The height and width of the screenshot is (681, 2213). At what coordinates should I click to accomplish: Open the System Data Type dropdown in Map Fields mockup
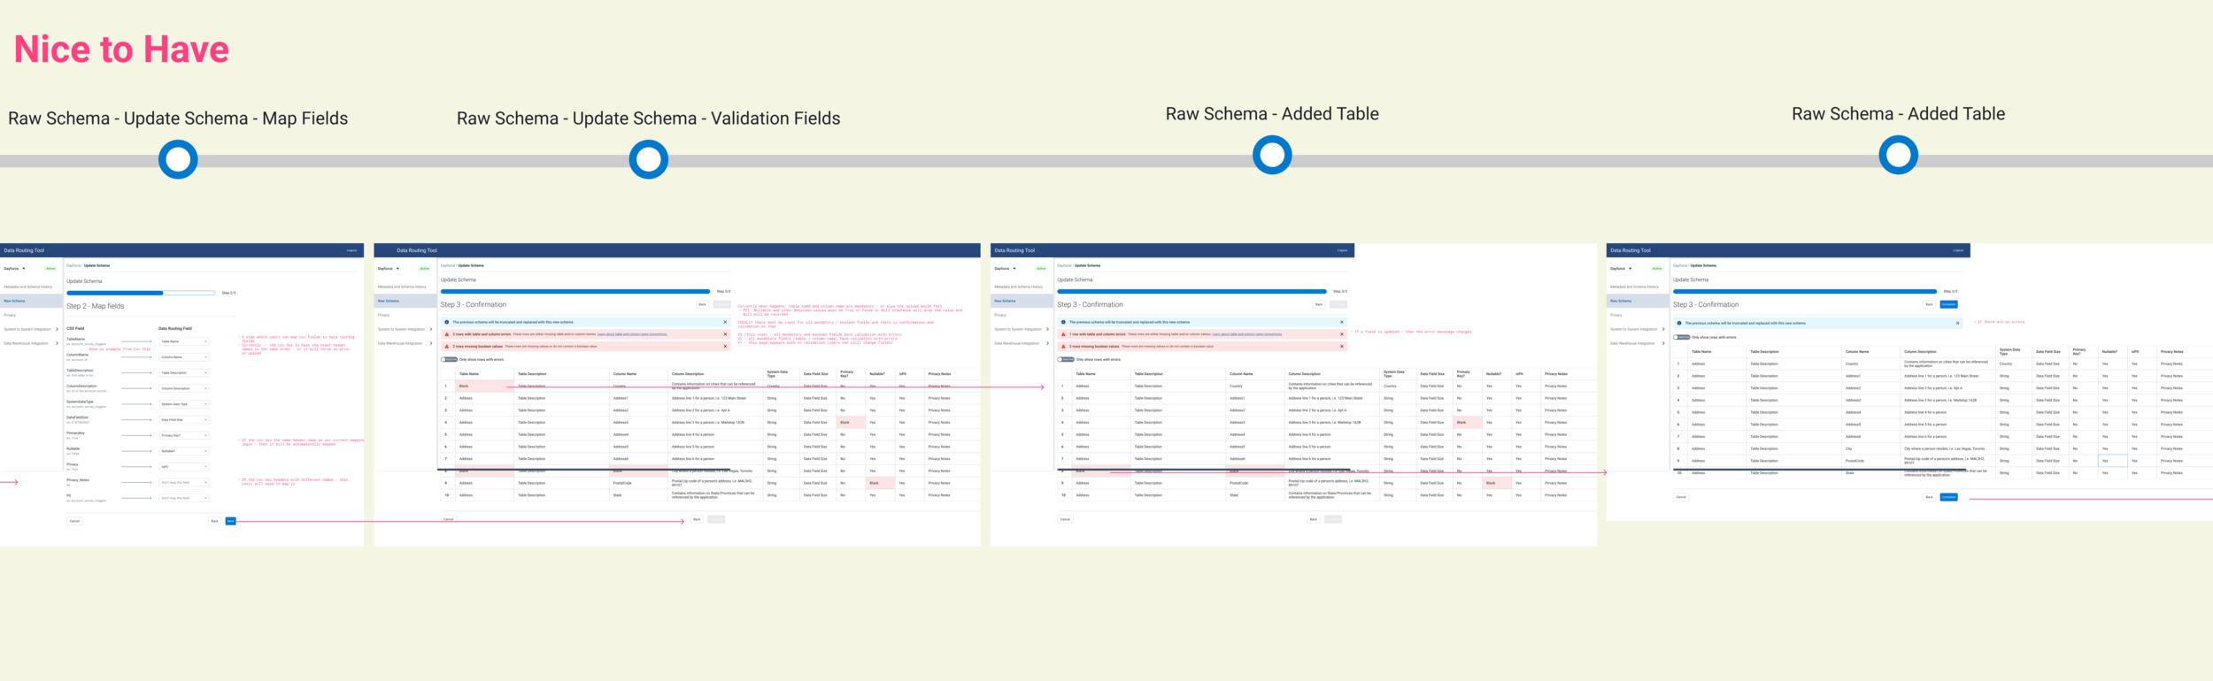pyautogui.click(x=184, y=404)
